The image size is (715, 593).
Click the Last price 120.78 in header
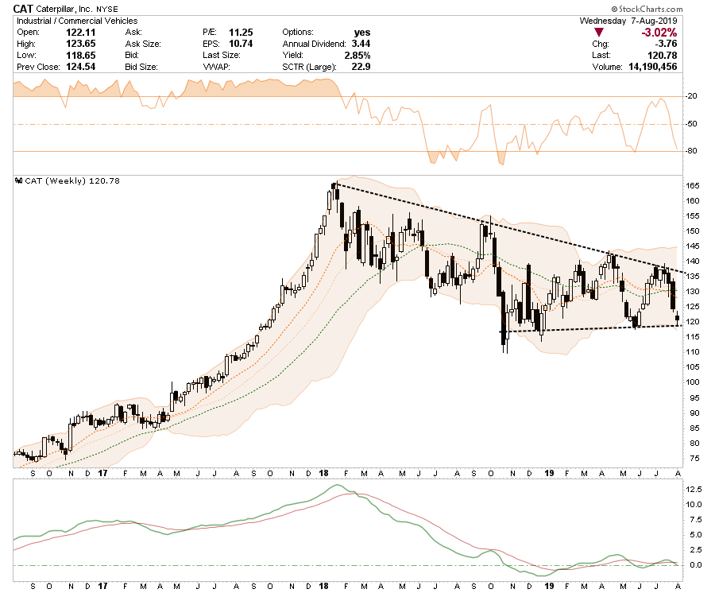[663, 55]
